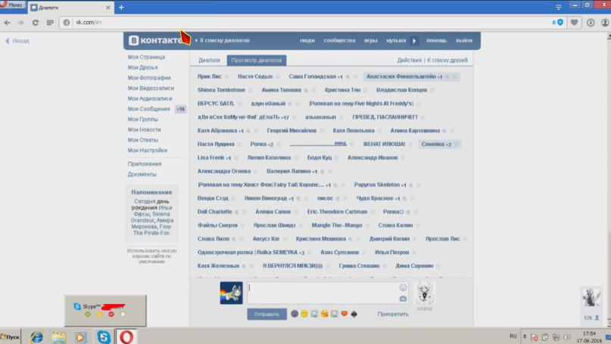The width and height of the screenshot is (611, 344).
Task: Open the Азиз Султанов dialog
Action: coord(339,253)
